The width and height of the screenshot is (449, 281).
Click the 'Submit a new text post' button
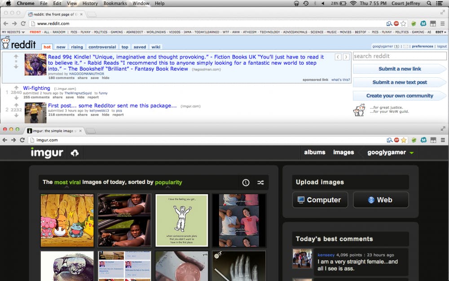pyautogui.click(x=399, y=82)
